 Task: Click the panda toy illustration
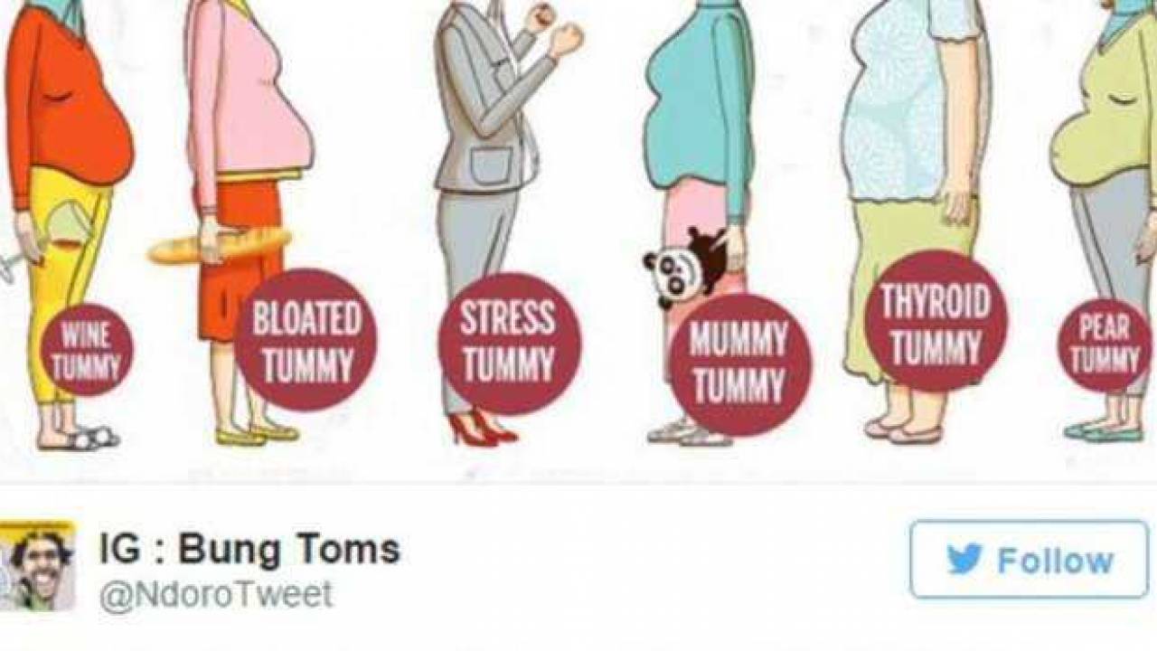coord(683,265)
